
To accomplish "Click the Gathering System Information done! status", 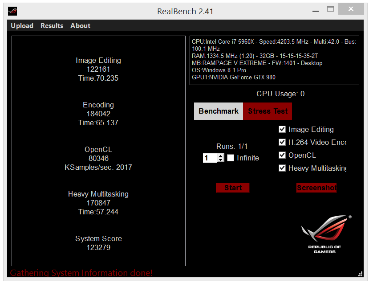I will [81, 273].
